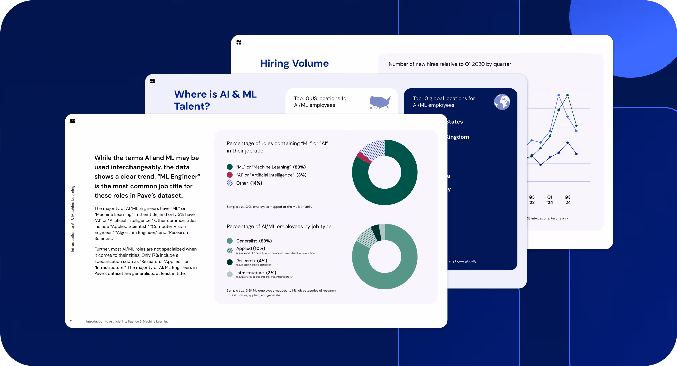Viewport: 677px width, 366px height.
Task: Click the Infrastructure legend dot
Action: (230, 274)
